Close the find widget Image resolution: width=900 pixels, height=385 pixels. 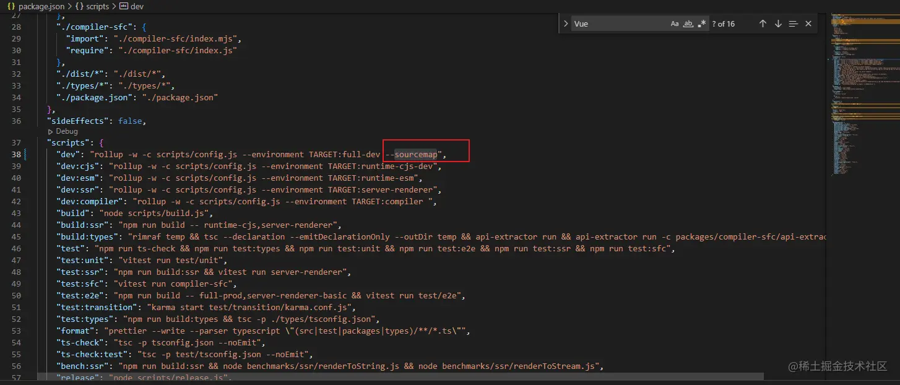pos(808,24)
